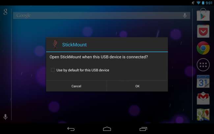Open the Calendar app icon
214x134 pixels.
tap(203, 82)
